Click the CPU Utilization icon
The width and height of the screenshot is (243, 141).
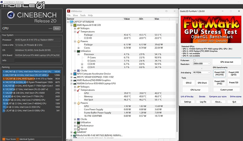coord(79,51)
